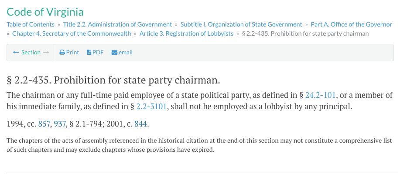Open Subtitle I. Organization of State Government
The height and width of the screenshot is (177, 407).
(241, 24)
